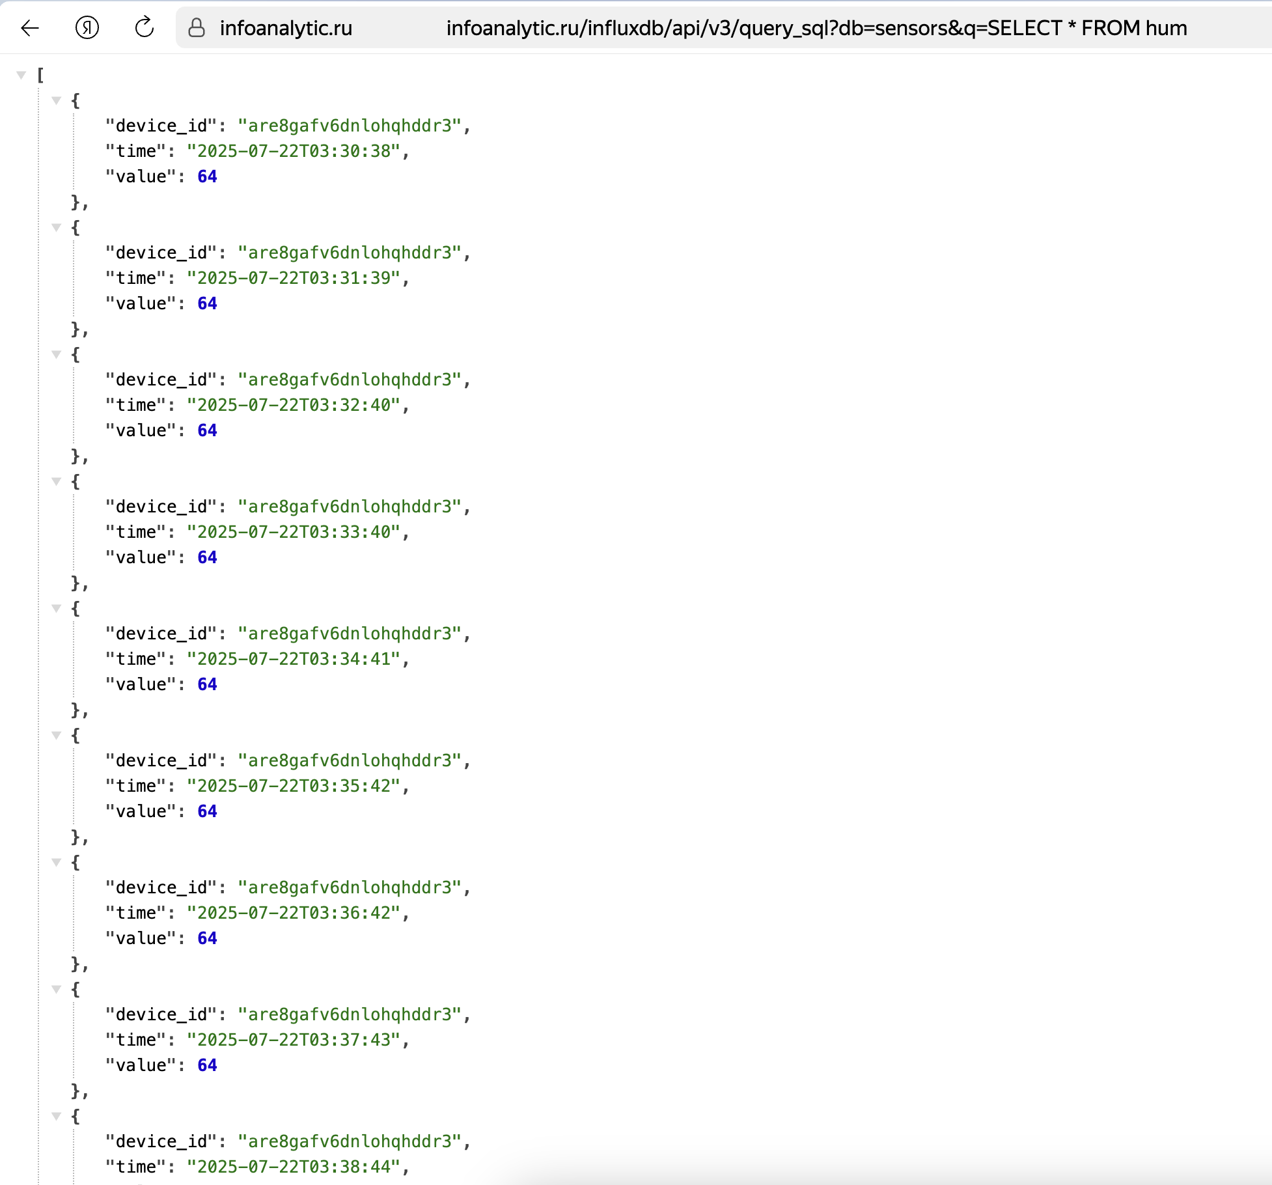This screenshot has width=1272, height=1185.
Task: Click the first value number 64
Action: pyautogui.click(x=207, y=176)
